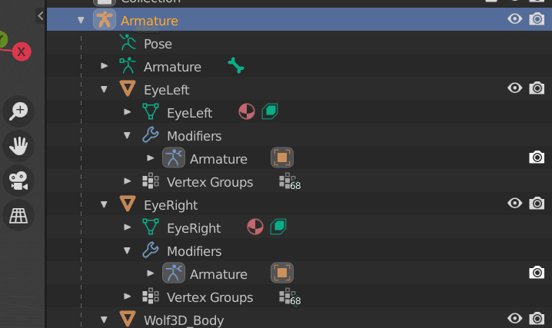Hide the EyeLeft object in viewport
Viewport: 552px width, 328px height.
point(515,89)
